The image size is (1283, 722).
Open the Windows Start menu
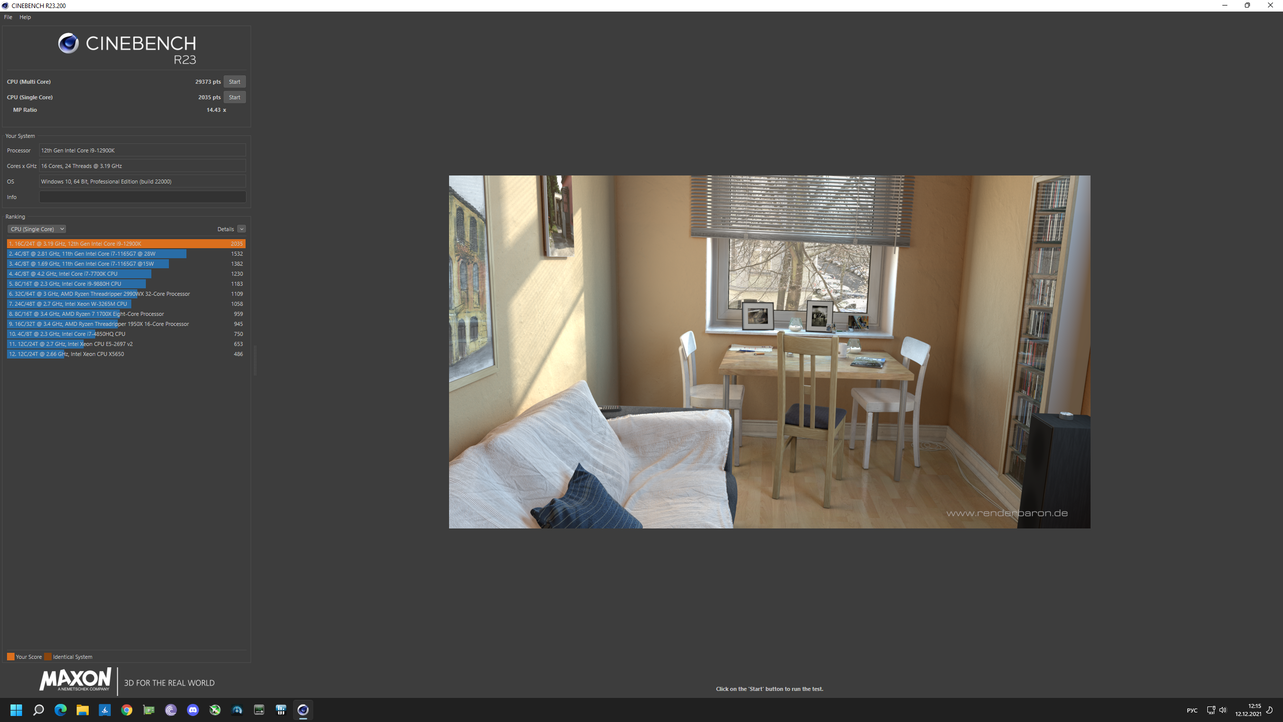(x=16, y=710)
